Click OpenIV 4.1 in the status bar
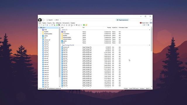Image resolution: width=187 pixels, height=105 pixels. pos(149,88)
